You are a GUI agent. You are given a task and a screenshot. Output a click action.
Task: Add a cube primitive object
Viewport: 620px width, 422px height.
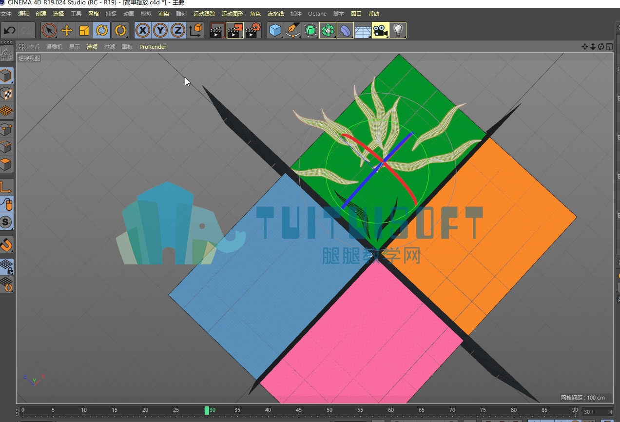(275, 31)
